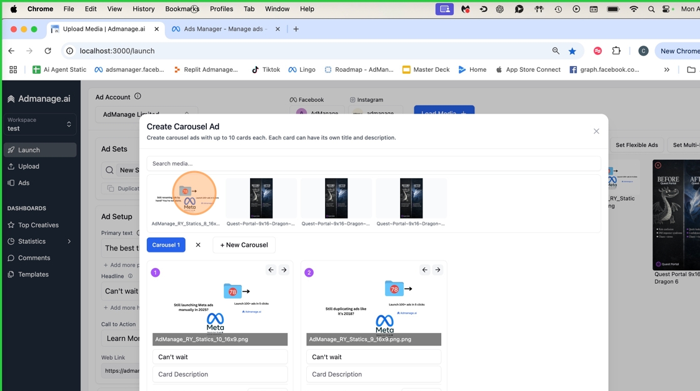700x391 pixels.
Task: Expand the Statistics submenu chevron
Action: coord(69,241)
